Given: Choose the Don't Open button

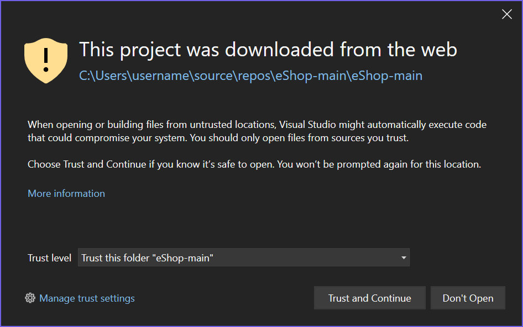Looking at the screenshot, I should (x=468, y=298).
